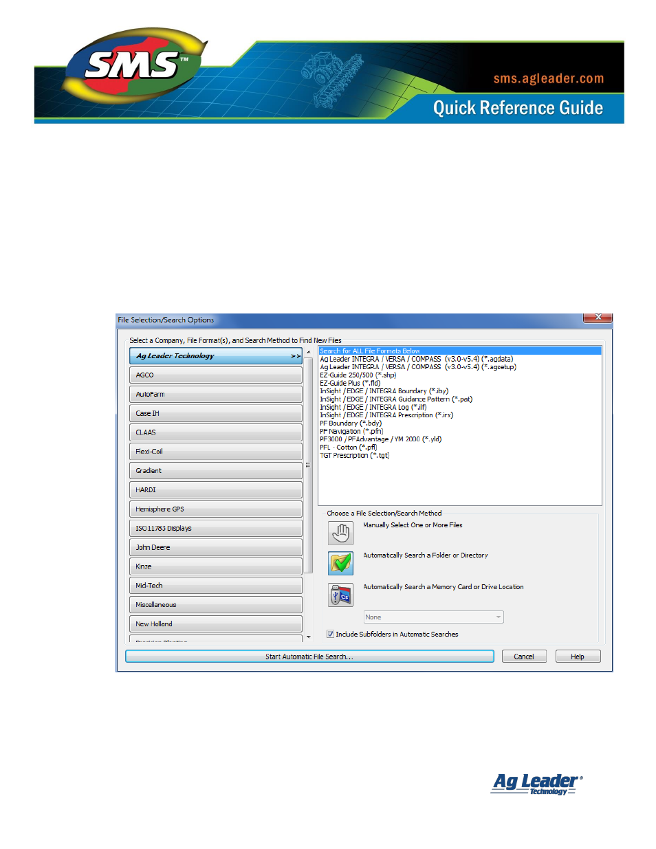Select 'InSight / EDGE / INTEGRA Prescription (*.irx)'
Screen dimensions: 656x849
point(386,415)
